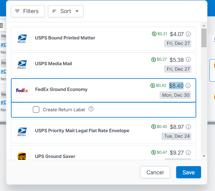Click Tue, Dec 24 delivery date

(x=176, y=136)
